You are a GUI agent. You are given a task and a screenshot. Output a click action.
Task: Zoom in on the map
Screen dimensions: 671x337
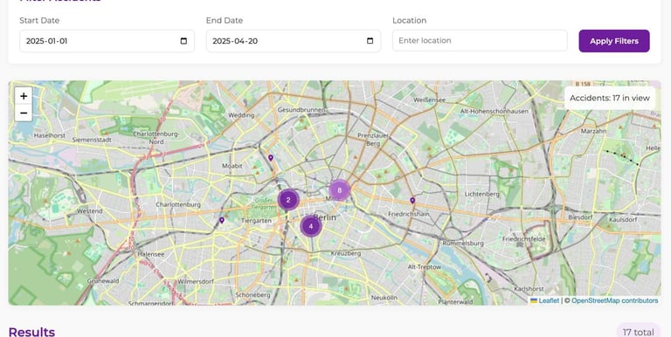point(24,96)
